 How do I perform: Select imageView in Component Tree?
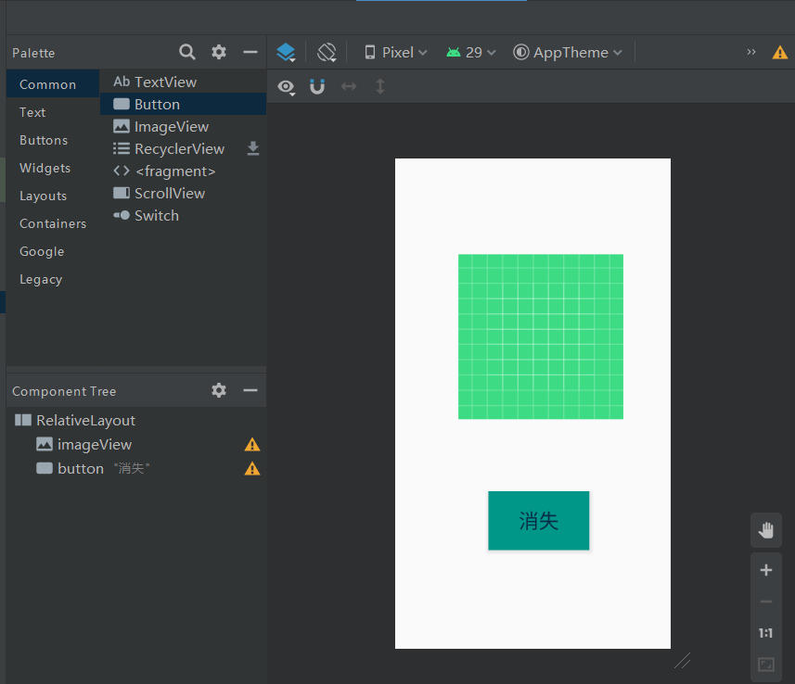pos(136,444)
